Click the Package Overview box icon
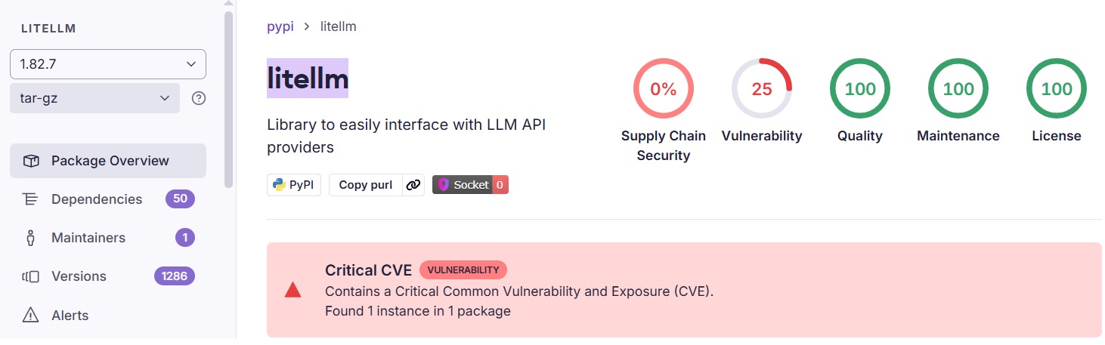 [x=31, y=161]
